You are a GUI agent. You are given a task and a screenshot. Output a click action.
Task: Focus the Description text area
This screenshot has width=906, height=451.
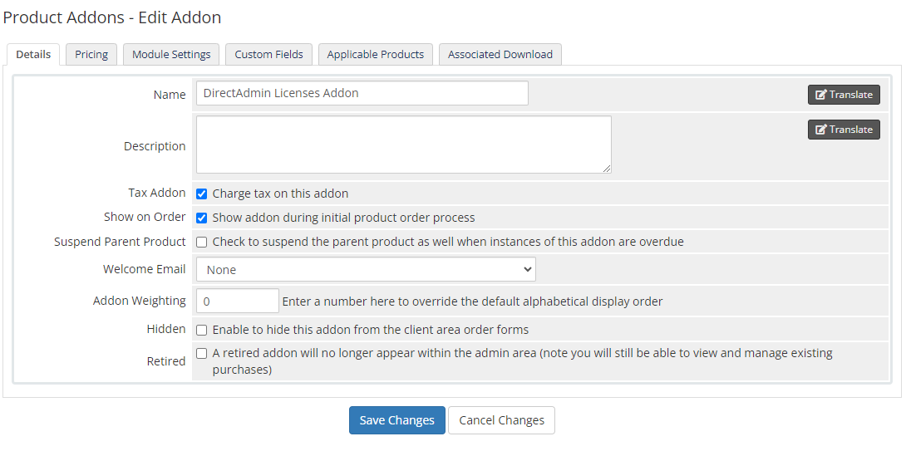tap(404, 145)
